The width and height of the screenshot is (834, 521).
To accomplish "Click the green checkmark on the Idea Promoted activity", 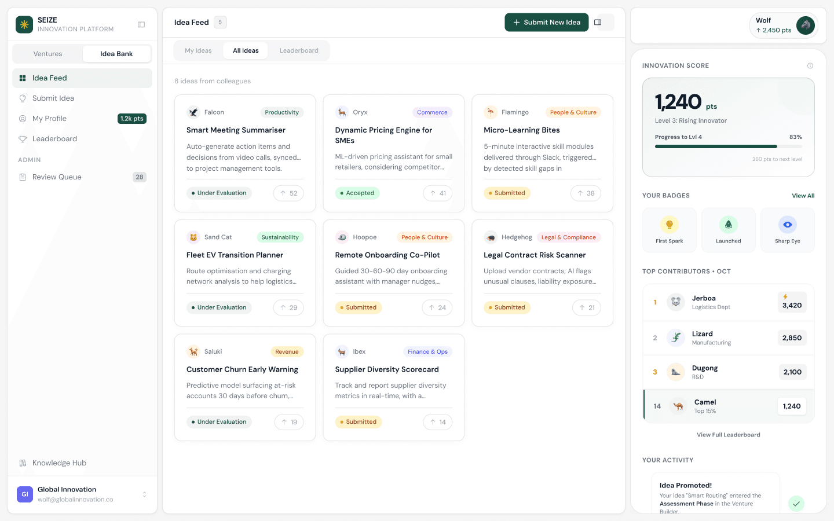I will [x=796, y=504].
